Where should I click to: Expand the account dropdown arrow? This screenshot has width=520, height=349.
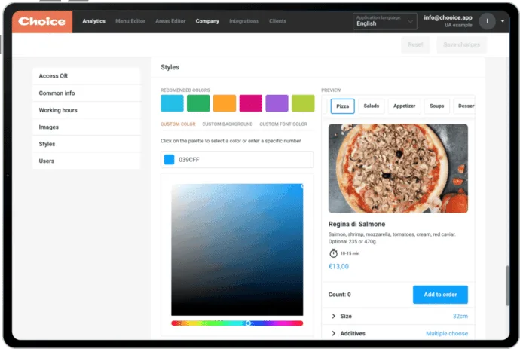coord(503,21)
